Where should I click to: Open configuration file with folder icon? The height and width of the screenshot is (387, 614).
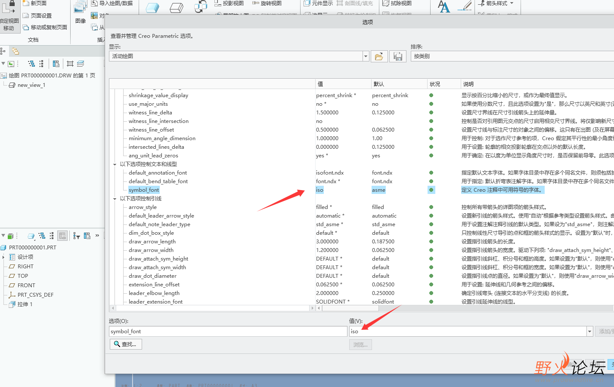[x=379, y=56]
